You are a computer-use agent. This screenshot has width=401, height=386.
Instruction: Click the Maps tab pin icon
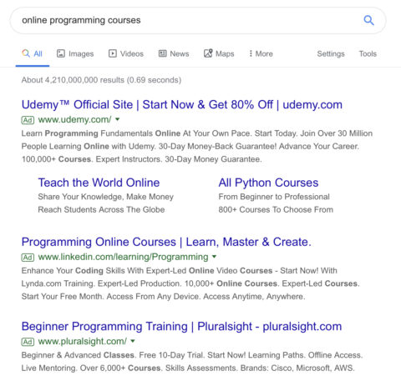pos(208,53)
